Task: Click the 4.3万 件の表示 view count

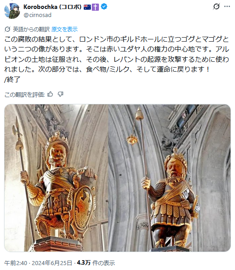Action: point(96,263)
